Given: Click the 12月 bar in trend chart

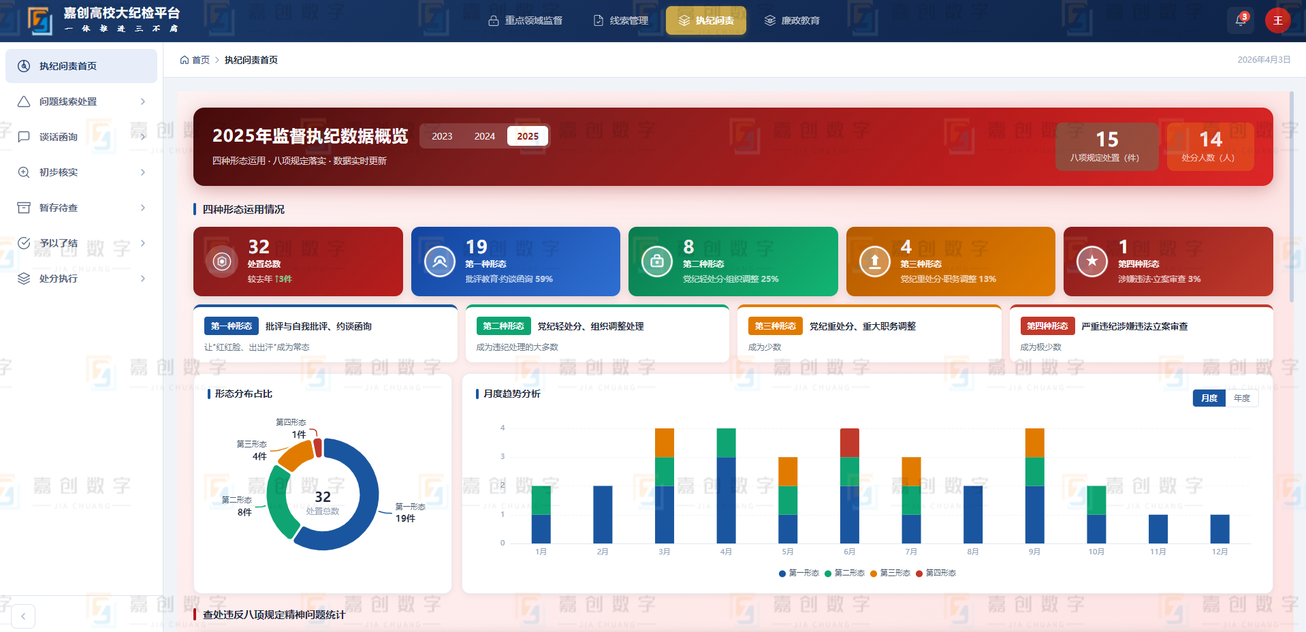Looking at the screenshot, I should coord(1220,529).
